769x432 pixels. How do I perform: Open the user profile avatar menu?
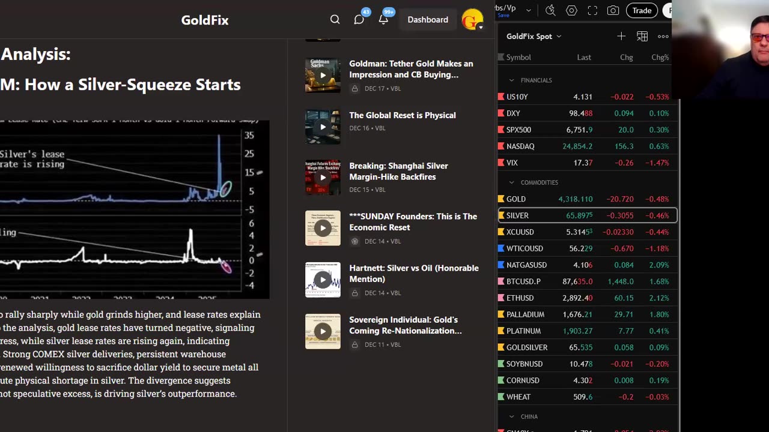[472, 20]
